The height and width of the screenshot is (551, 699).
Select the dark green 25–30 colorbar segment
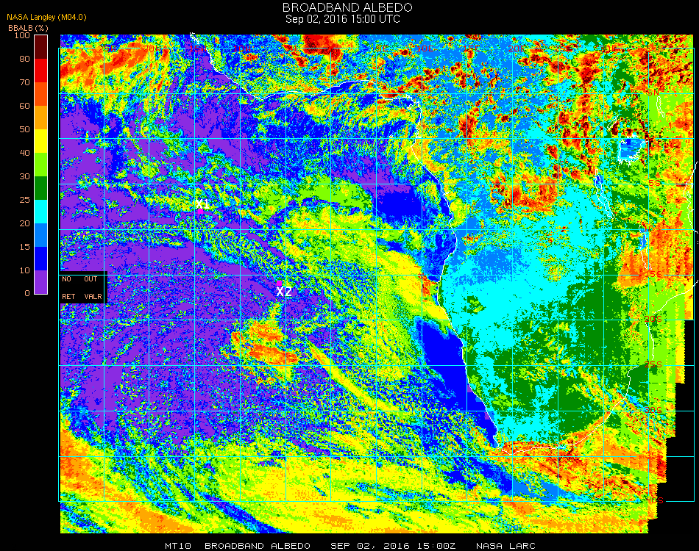point(41,188)
